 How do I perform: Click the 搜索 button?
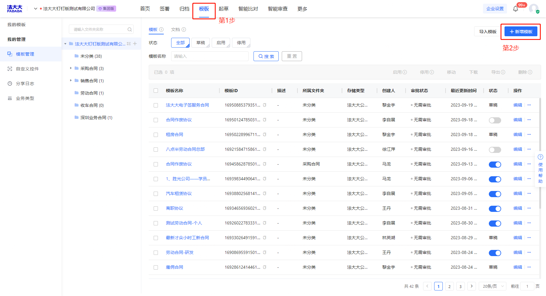[x=266, y=56]
